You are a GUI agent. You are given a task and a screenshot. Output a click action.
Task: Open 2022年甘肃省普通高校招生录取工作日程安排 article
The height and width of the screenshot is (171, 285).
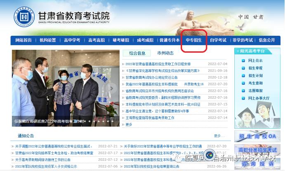[158, 64]
